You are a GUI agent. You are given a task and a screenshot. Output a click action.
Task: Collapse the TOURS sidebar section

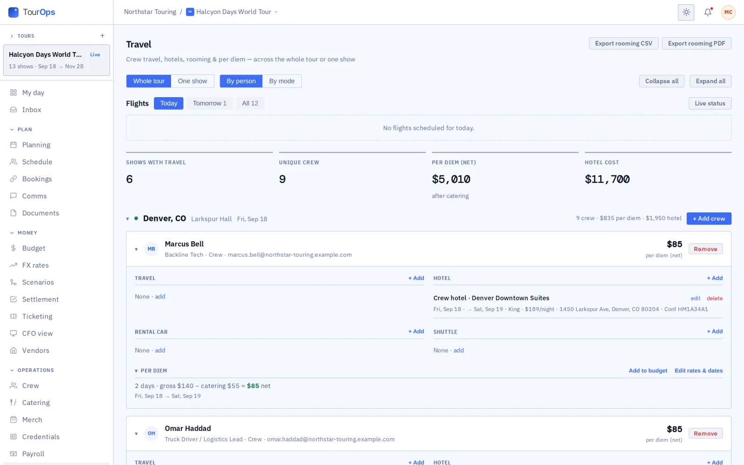(x=22, y=36)
